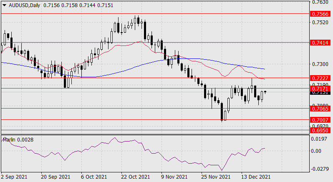Click the 9 Nov 2021 date label
The height and width of the screenshot is (182, 333).
(x=174, y=177)
